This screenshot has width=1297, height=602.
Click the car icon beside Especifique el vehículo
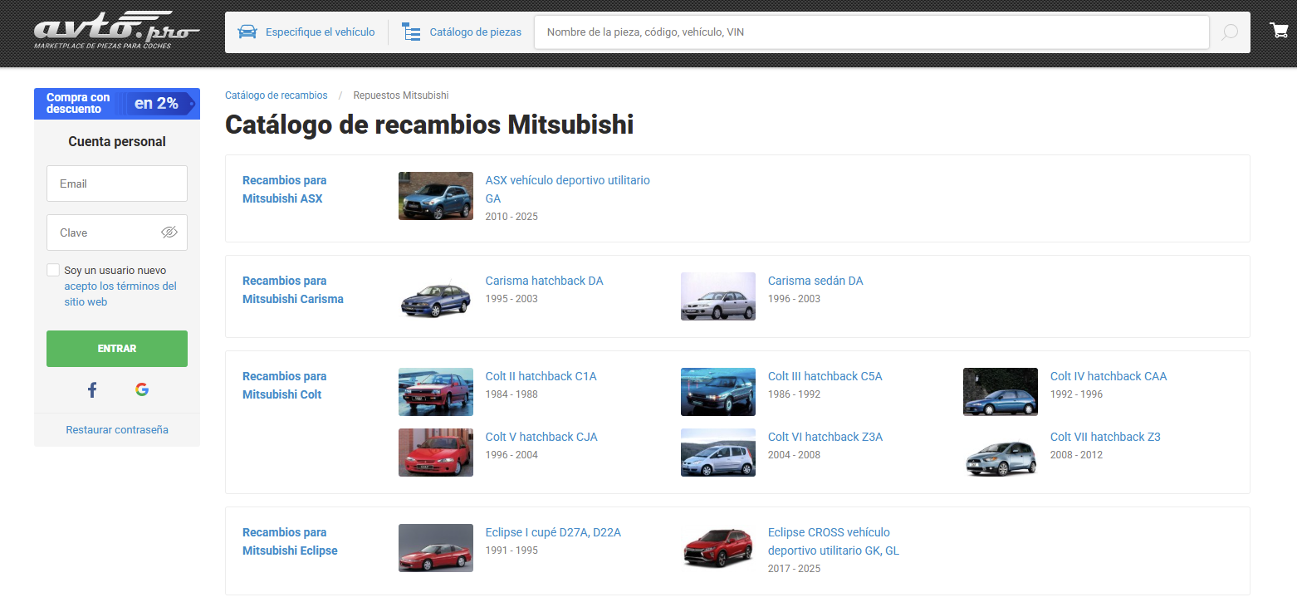point(247,32)
